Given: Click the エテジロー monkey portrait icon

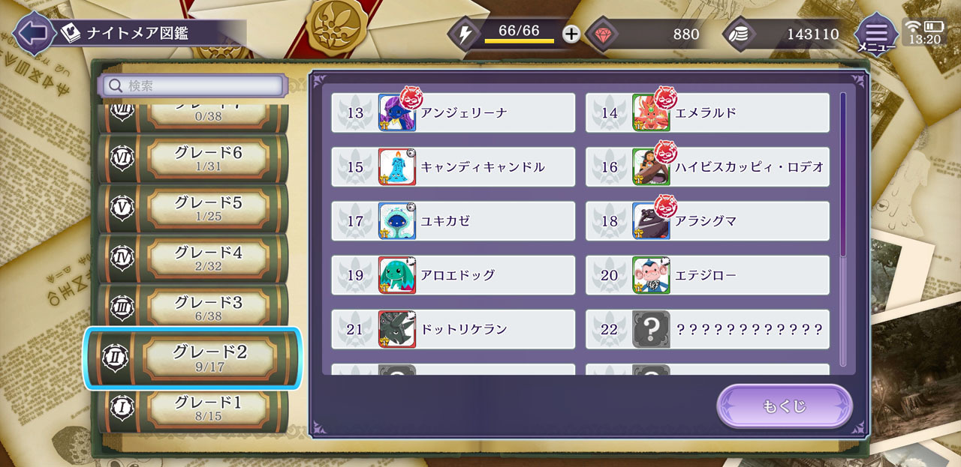Looking at the screenshot, I should click(x=651, y=275).
